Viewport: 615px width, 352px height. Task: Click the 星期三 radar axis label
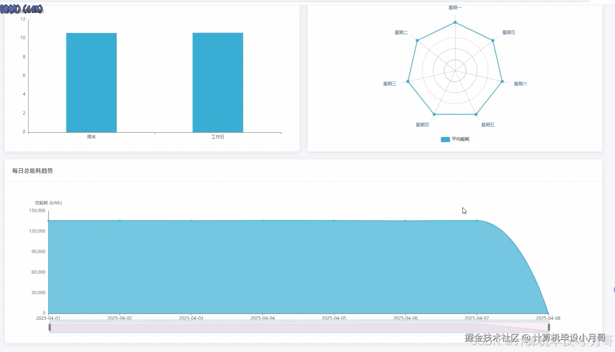coord(390,84)
